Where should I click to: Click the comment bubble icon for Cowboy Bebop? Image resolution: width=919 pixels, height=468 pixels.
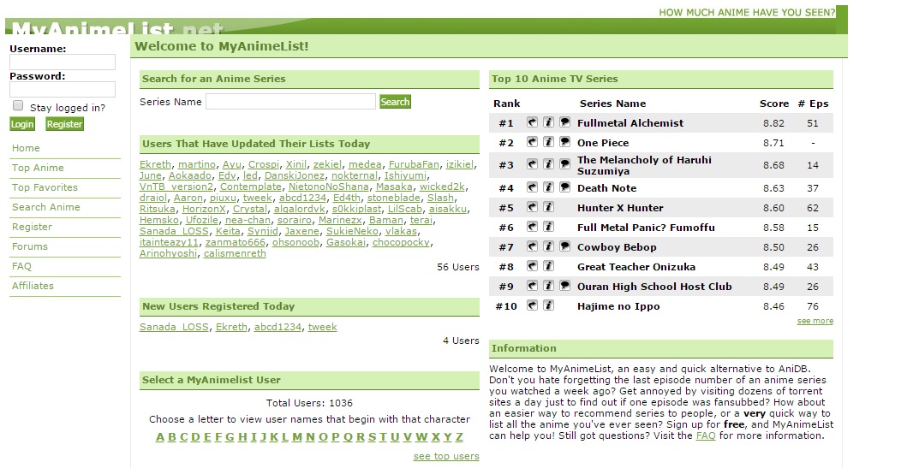click(565, 246)
